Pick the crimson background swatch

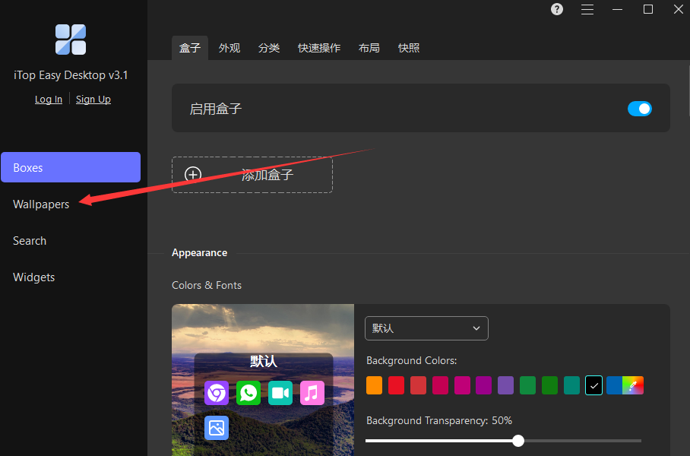(440, 385)
